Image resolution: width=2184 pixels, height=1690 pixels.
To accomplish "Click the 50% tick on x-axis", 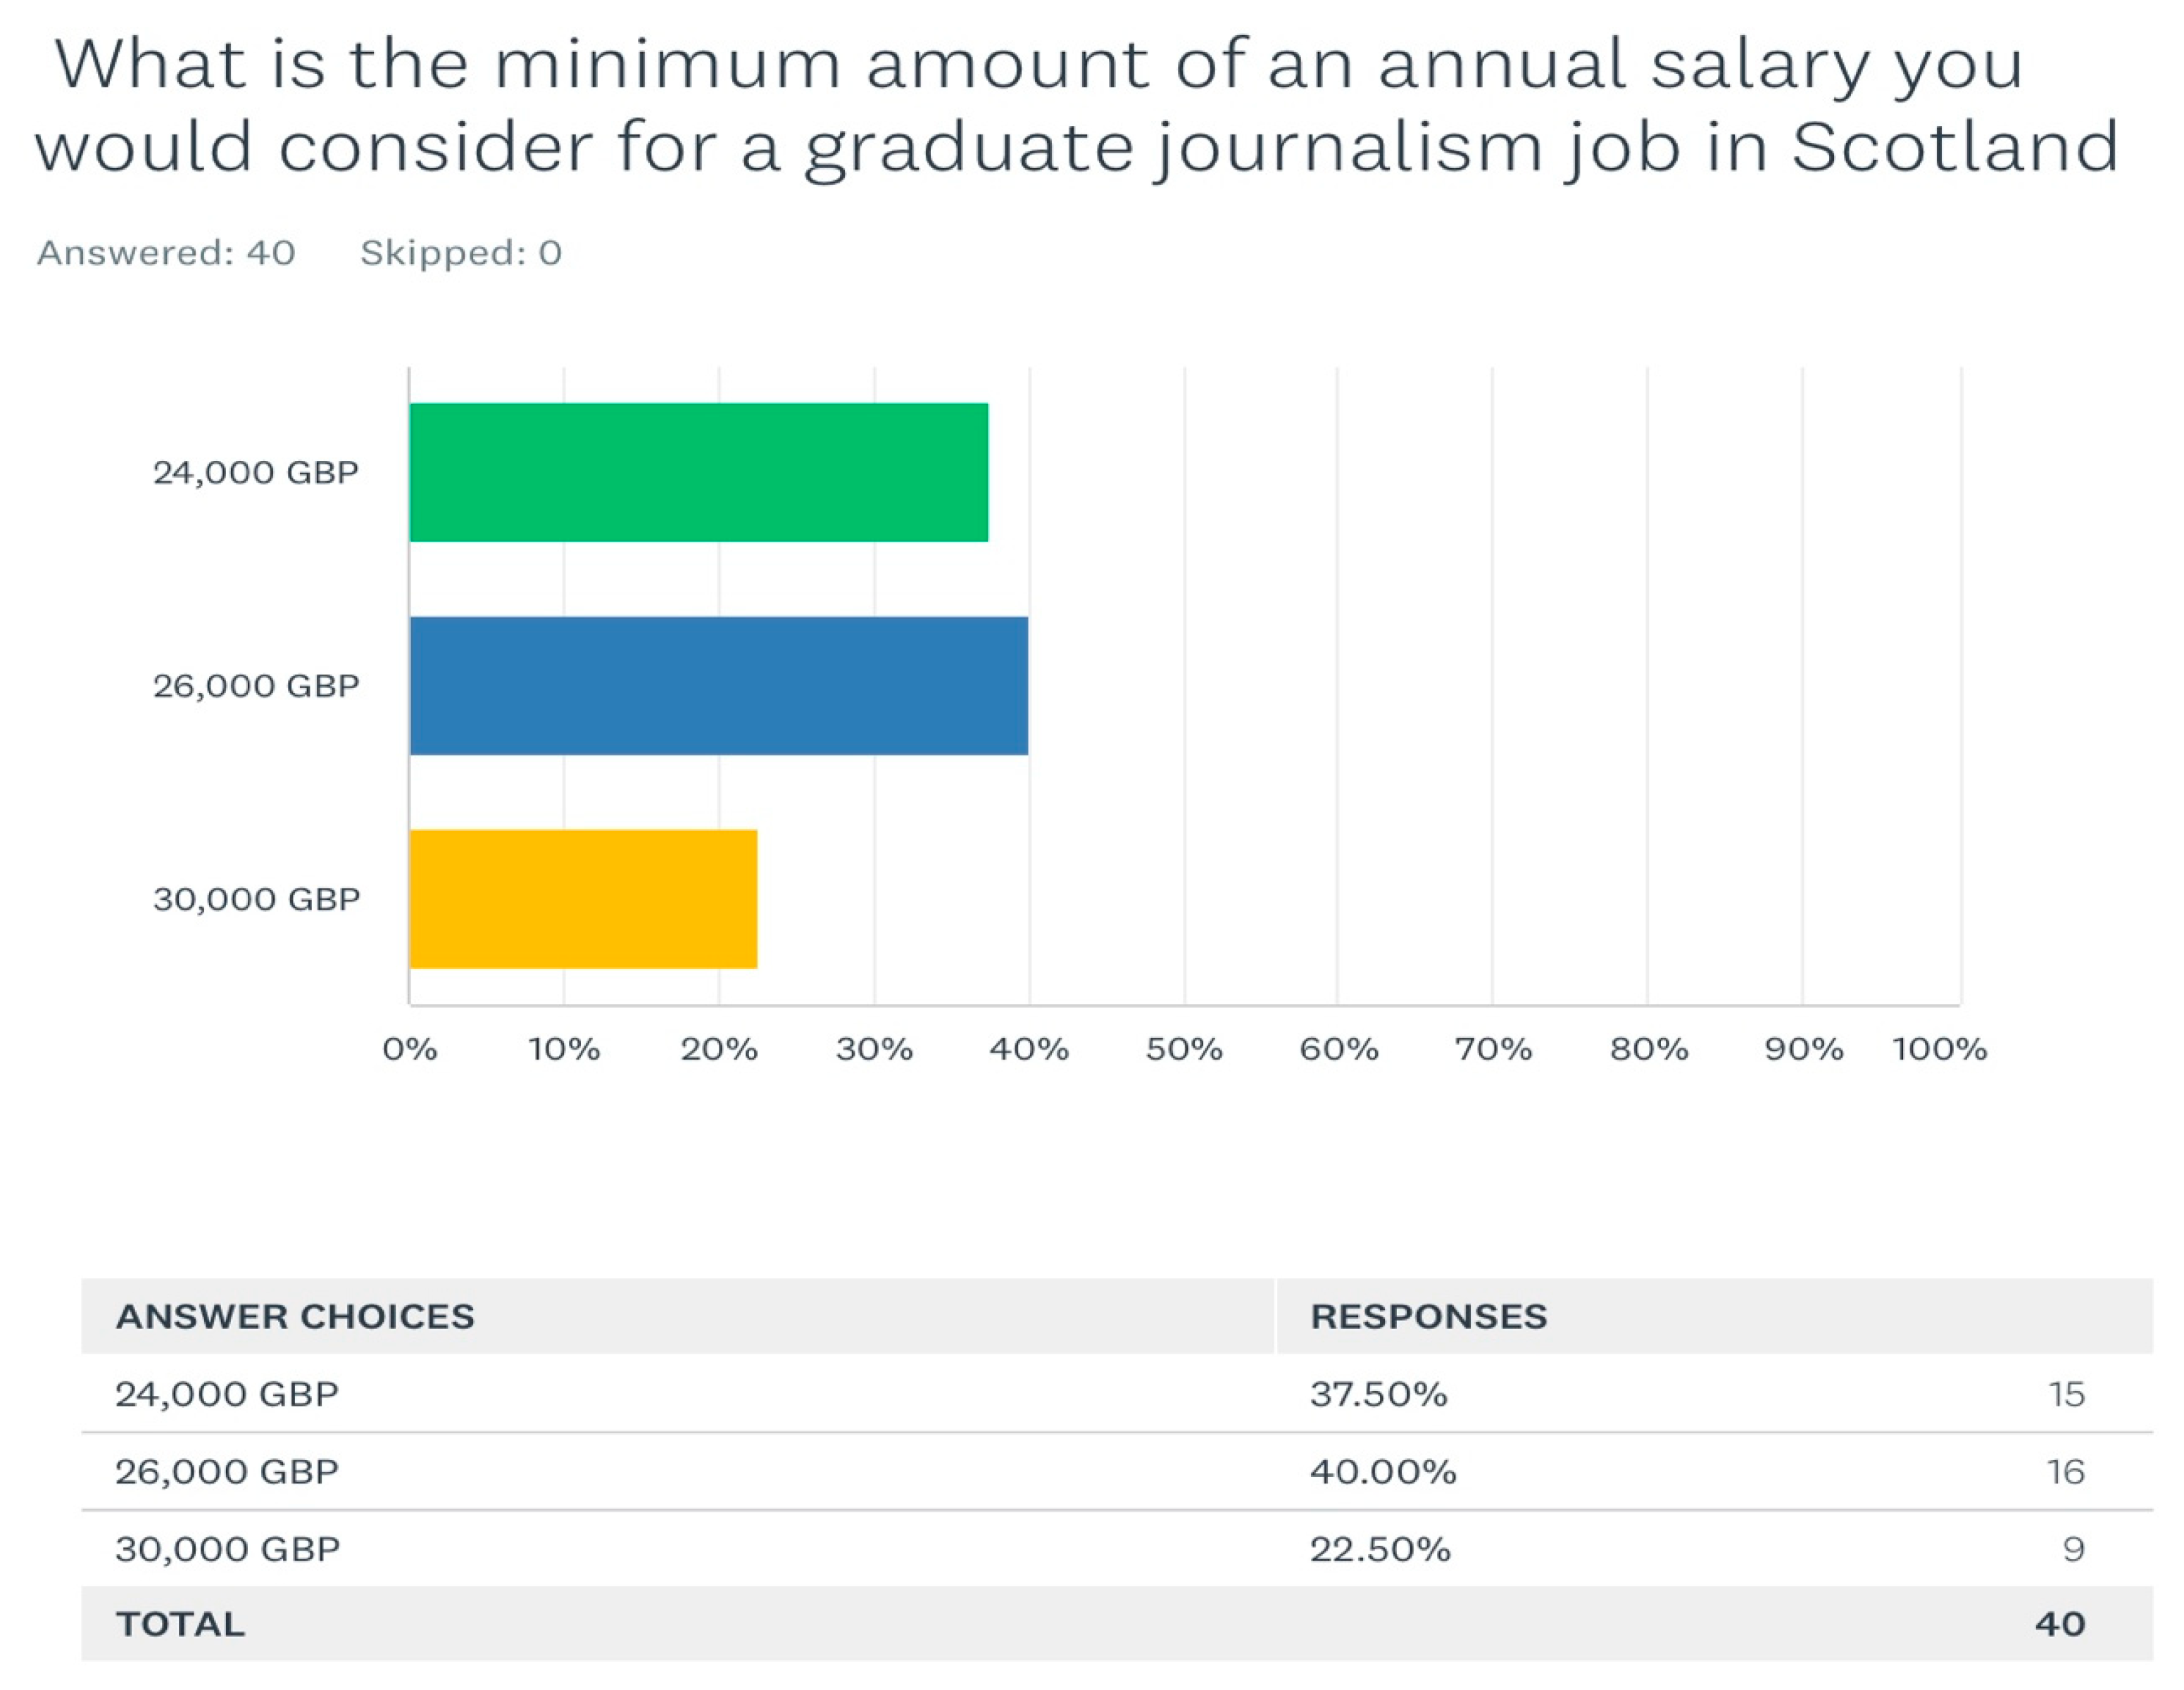I will click(x=1184, y=1049).
